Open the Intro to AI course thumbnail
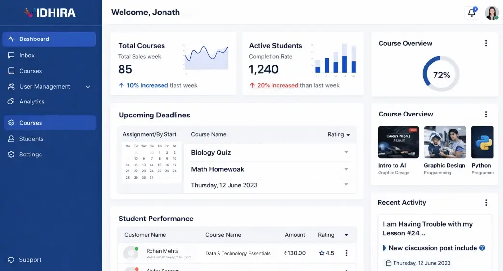503x271 pixels. pyautogui.click(x=398, y=142)
